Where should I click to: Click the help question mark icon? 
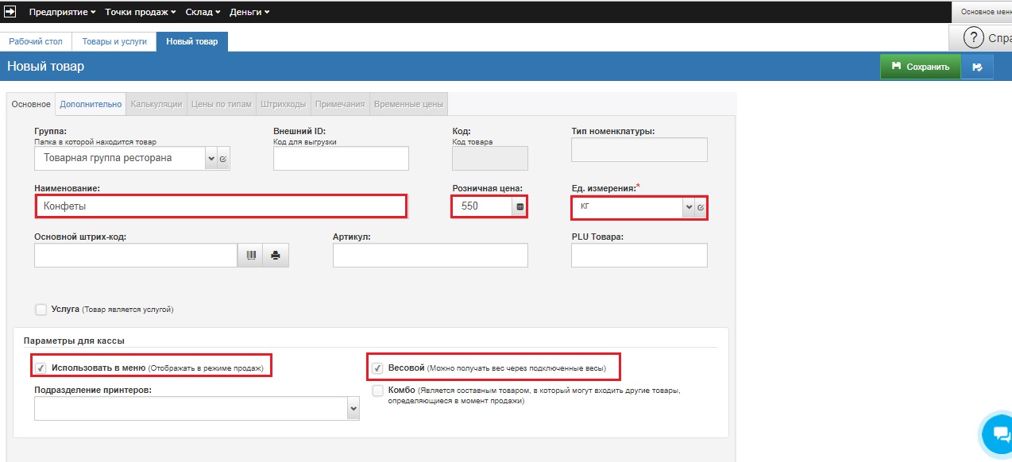pyautogui.click(x=973, y=37)
